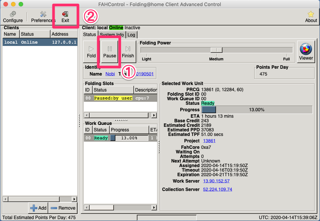Click the Selected Work Unit progress bar
This screenshot has width=320, height=221.
tap(257, 110)
